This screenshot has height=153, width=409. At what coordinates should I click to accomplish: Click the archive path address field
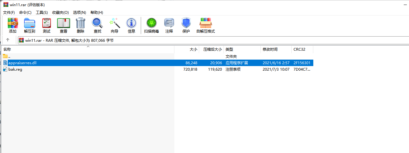(185, 40)
